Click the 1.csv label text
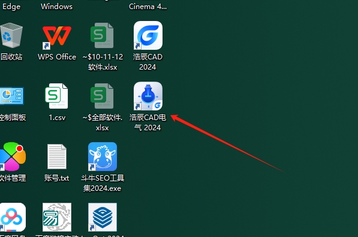 [x=57, y=118]
